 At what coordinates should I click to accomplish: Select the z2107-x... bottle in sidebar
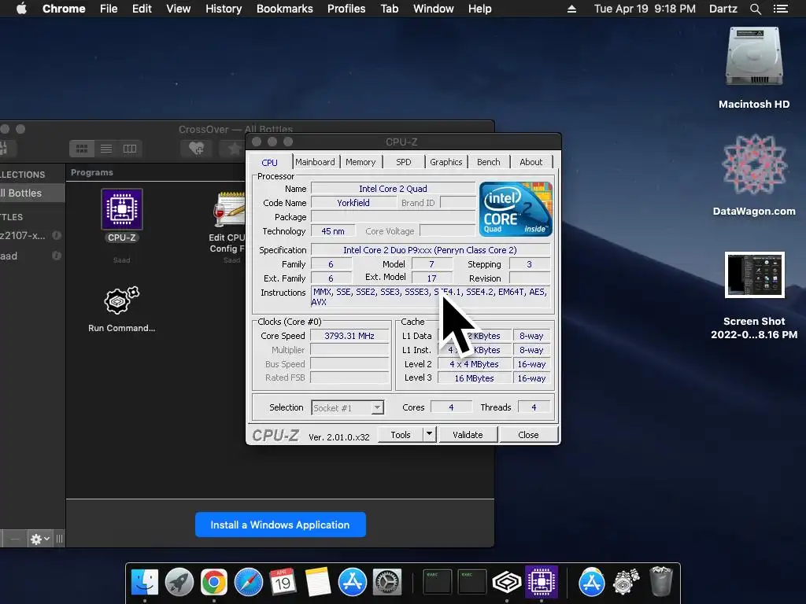23,235
